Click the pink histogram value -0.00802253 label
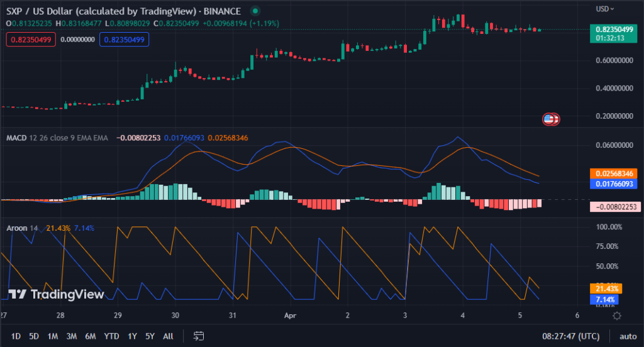Viewport: 644px width, 347px height. click(x=614, y=207)
